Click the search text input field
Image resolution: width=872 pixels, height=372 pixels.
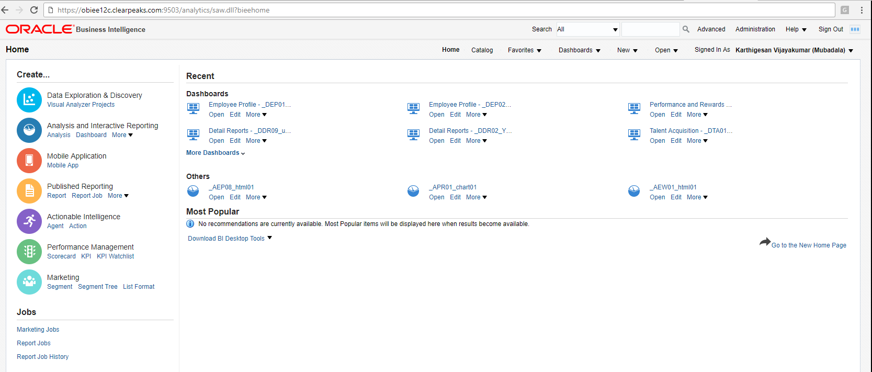pos(651,29)
